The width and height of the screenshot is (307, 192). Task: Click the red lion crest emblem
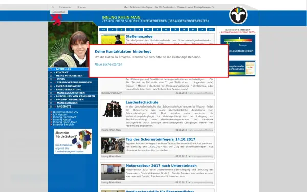point(56,19)
